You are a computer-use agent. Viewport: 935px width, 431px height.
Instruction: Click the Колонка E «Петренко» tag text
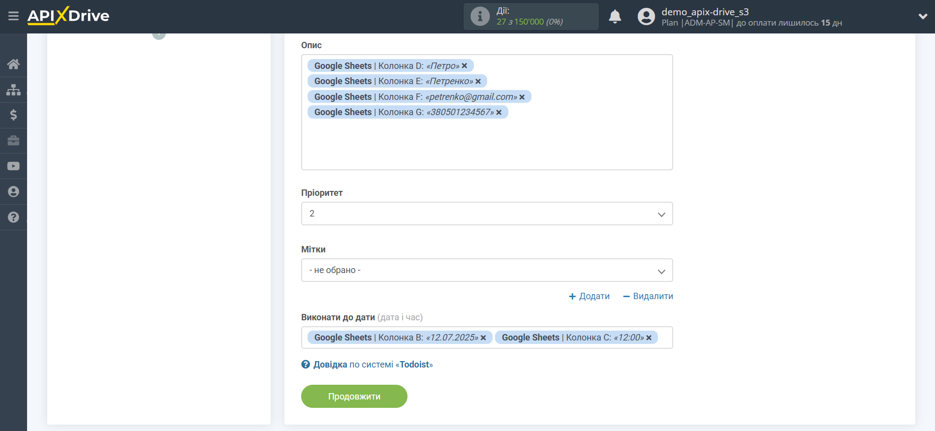pos(394,81)
